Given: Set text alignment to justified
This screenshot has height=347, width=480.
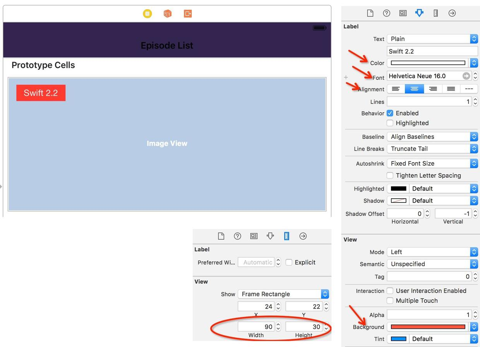Looking at the screenshot, I should [x=451, y=89].
